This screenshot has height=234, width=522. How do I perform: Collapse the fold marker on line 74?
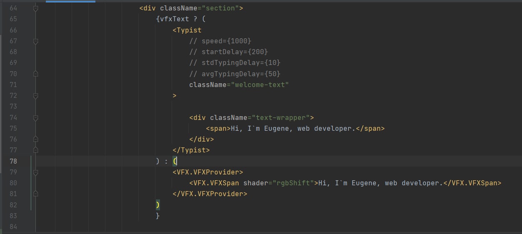[x=35, y=118]
